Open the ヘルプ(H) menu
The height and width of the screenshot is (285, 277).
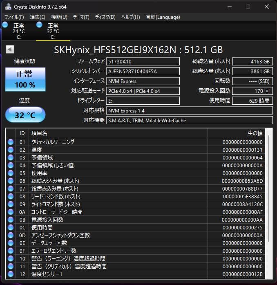click(x=131, y=17)
